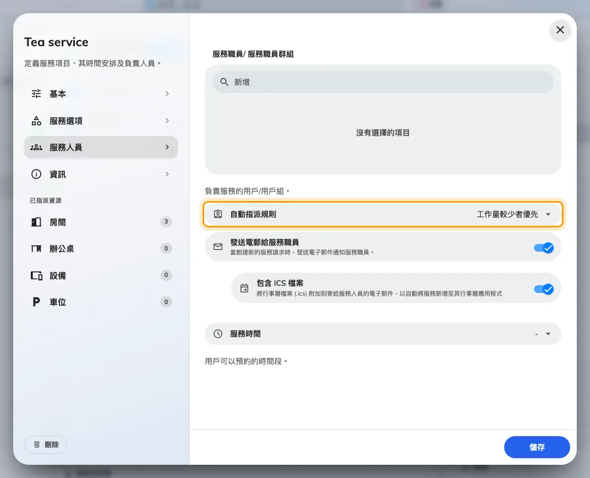Click the 車位 parking P icon
The width and height of the screenshot is (590, 478).
pyautogui.click(x=36, y=302)
